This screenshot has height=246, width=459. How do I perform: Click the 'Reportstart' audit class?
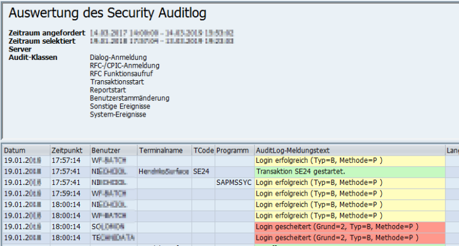pyautogui.click(x=108, y=90)
